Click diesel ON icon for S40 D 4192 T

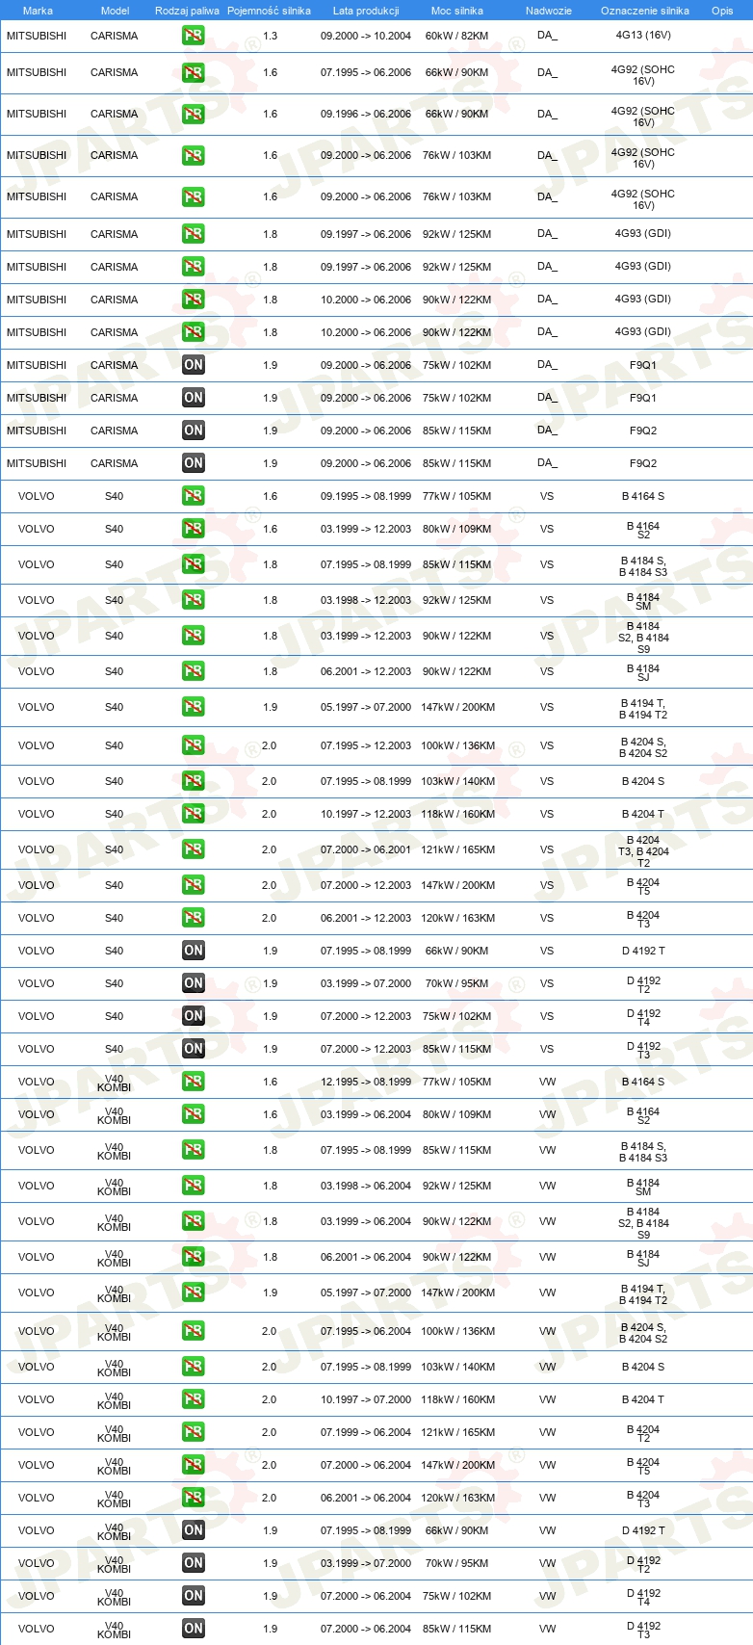(194, 951)
